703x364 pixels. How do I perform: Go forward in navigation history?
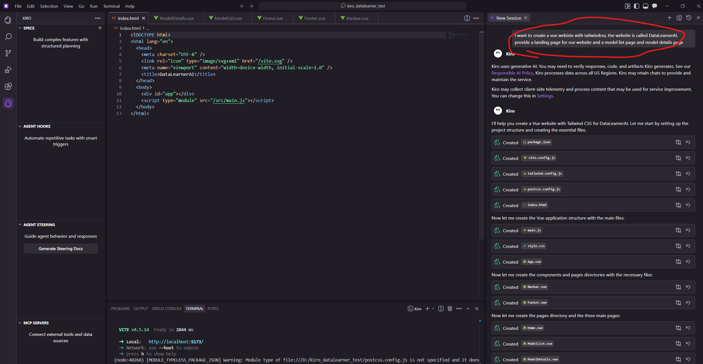251,6
